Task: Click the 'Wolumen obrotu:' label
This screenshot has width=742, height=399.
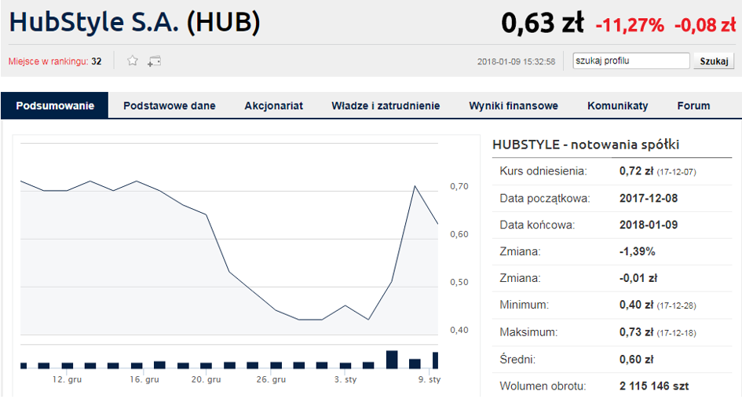Action: [543, 386]
